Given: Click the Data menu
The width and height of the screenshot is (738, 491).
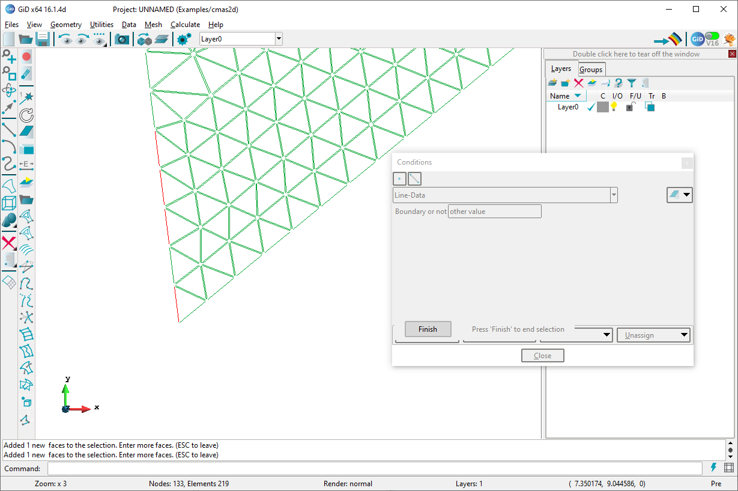Looking at the screenshot, I should pyautogui.click(x=129, y=25).
